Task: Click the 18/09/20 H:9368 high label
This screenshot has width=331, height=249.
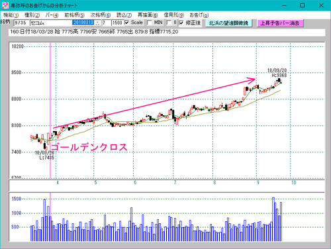Action: [277, 73]
